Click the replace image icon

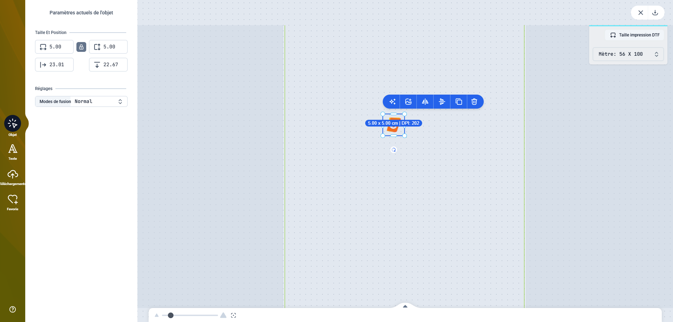408,102
